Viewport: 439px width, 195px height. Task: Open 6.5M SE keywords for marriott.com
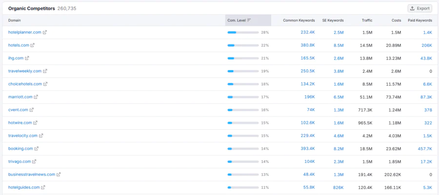click(339, 97)
